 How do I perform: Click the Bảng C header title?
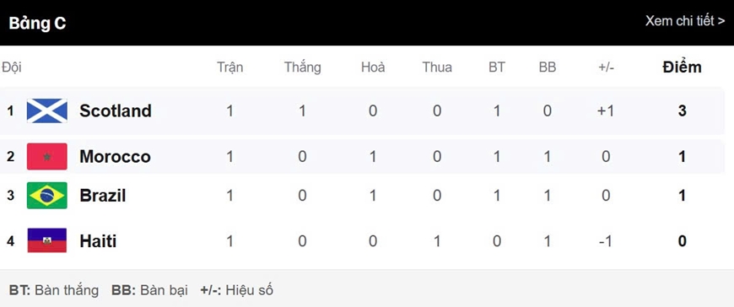tap(37, 23)
